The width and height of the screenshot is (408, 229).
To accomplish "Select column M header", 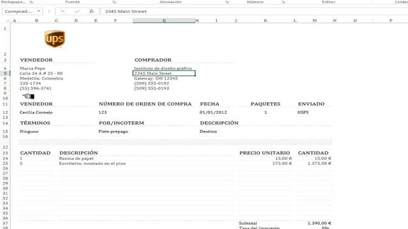I will click(x=314, y=20).
